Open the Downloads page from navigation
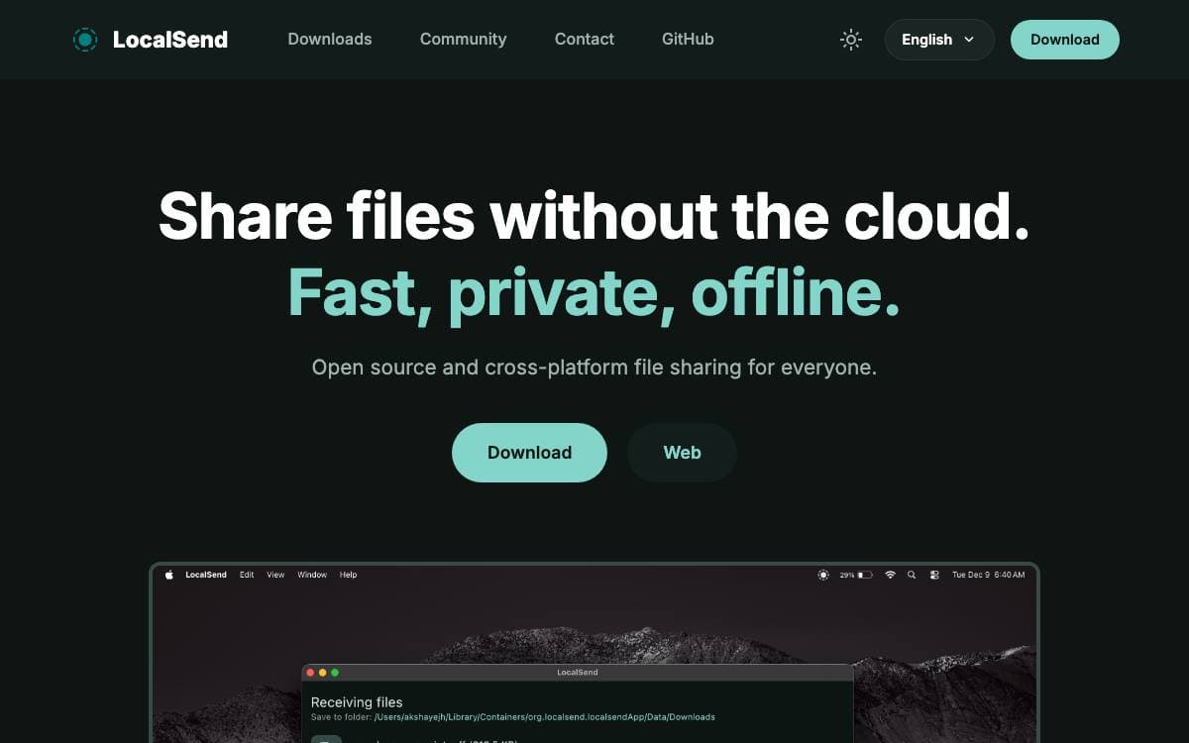Screen dimensions: 1189x743 330,40
